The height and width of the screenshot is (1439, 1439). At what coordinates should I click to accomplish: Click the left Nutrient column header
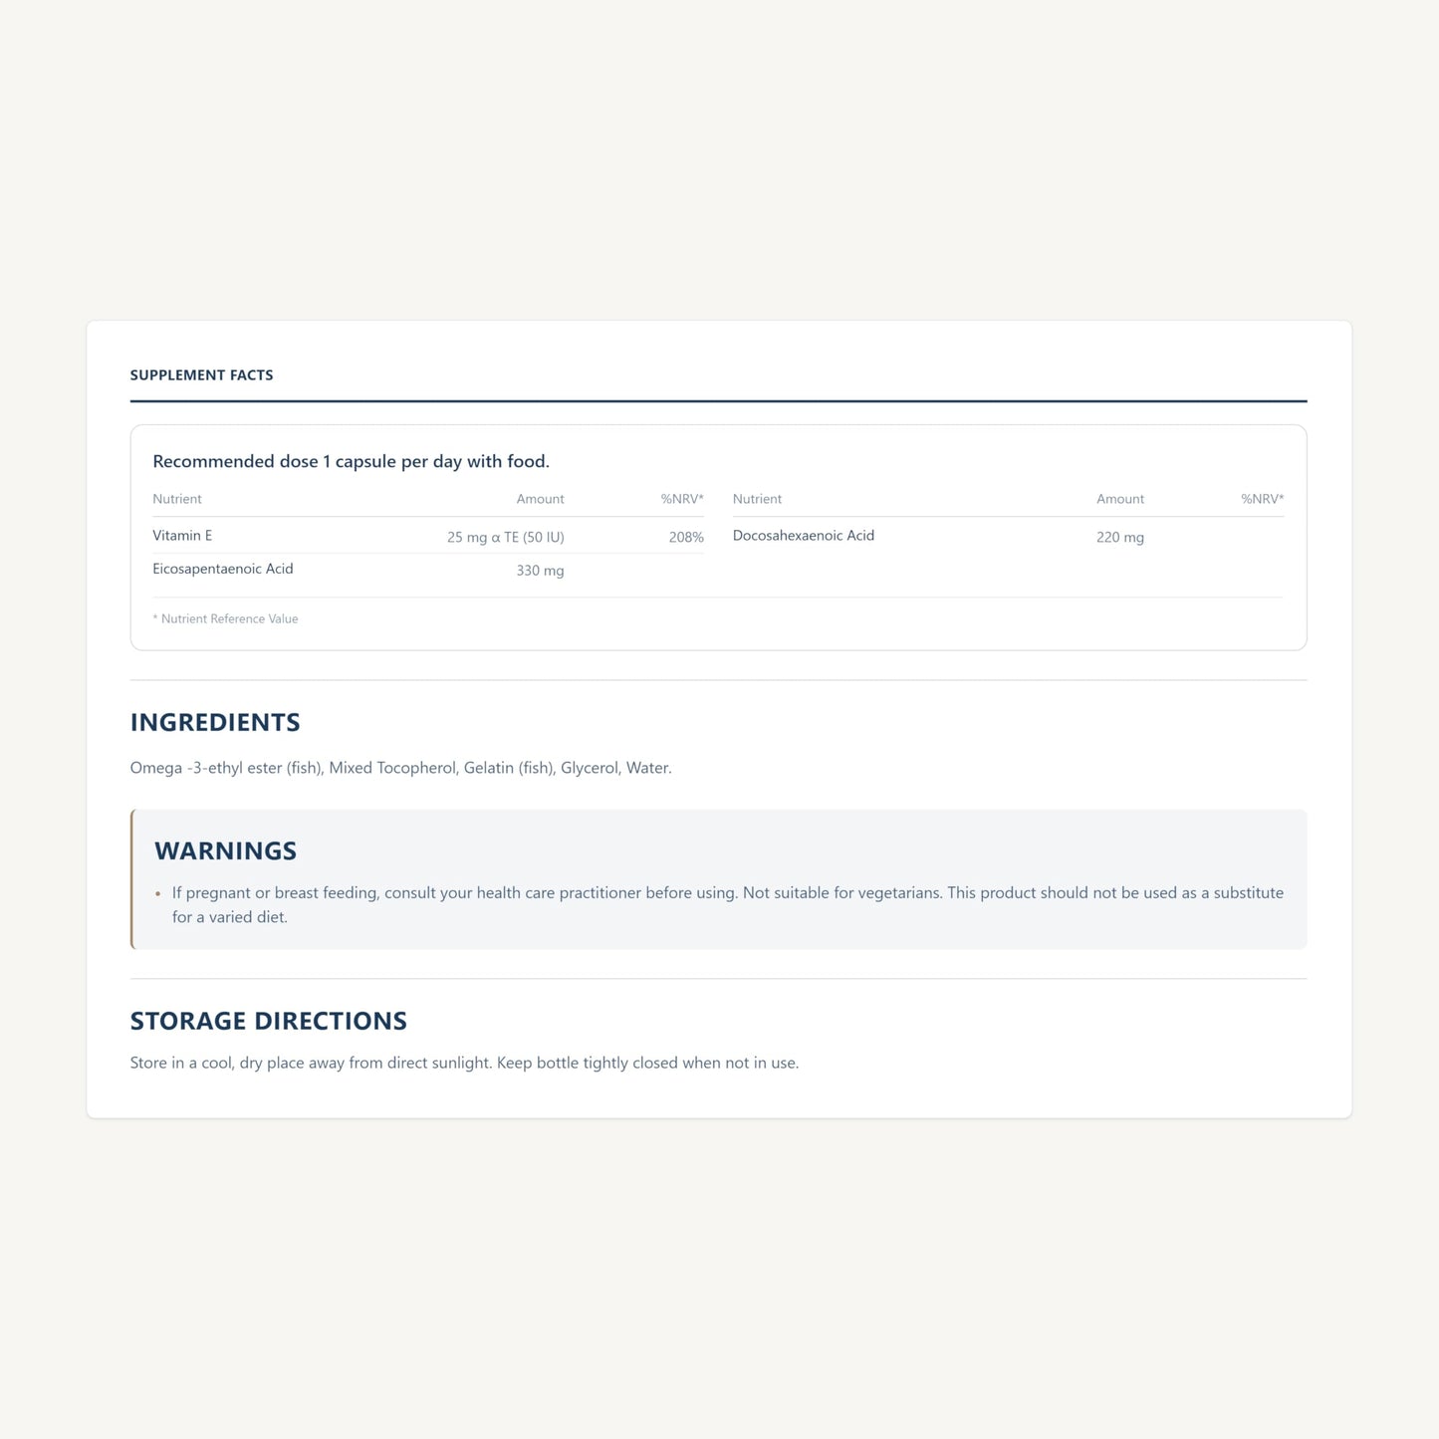point(177,499)
